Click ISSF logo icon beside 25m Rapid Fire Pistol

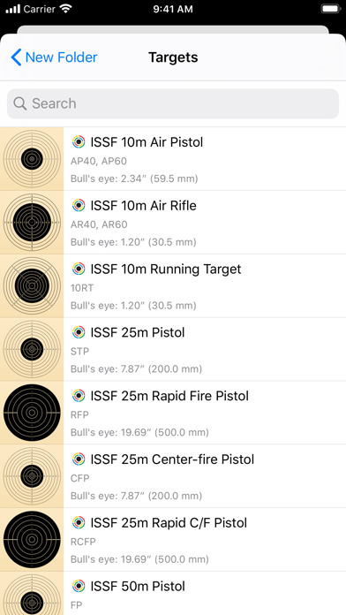pyautogui.click(x=79, y=396)
